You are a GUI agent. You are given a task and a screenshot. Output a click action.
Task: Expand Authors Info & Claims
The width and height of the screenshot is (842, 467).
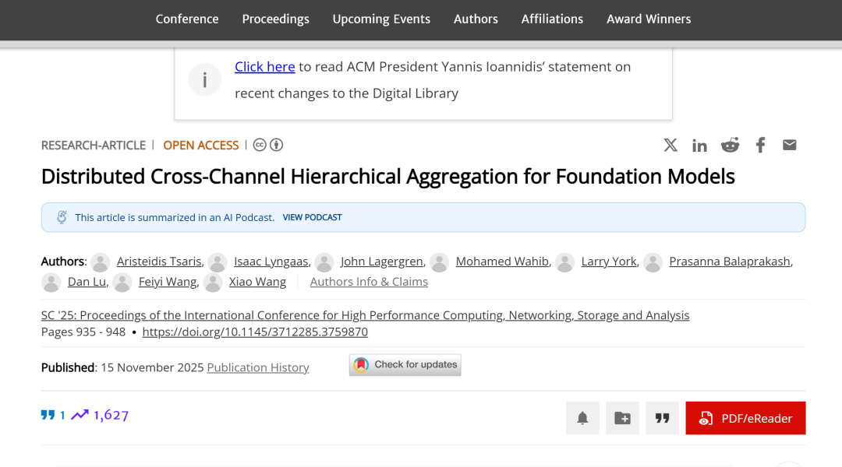click(x=369, y=282)
